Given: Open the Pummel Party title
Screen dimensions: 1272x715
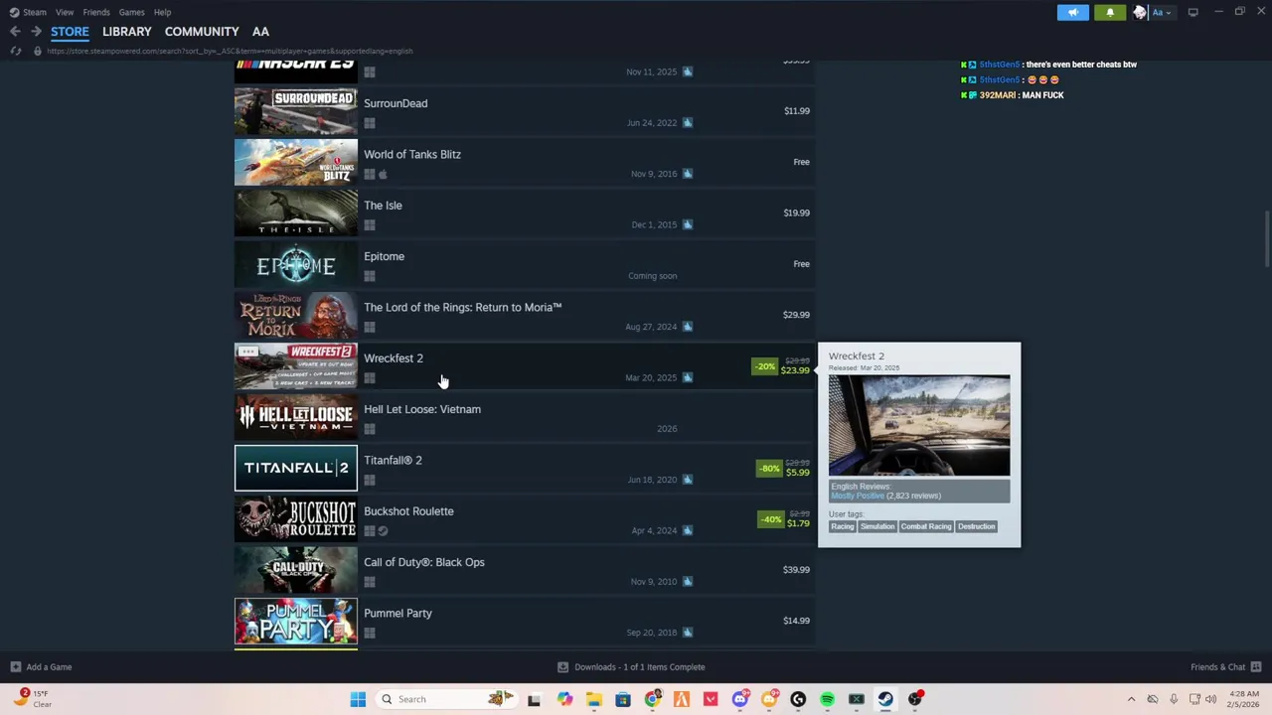Looking at the screenshot, I should tap(397, 613).
